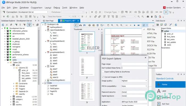186x106 pixels.
Task: Click the Bold formatting icon
Action: 82,16
